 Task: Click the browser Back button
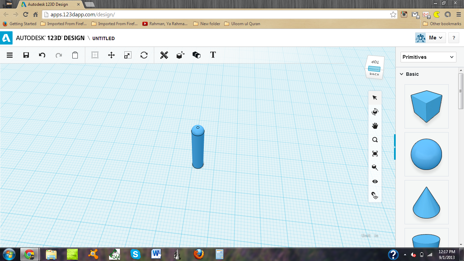[x=6, y=15]
